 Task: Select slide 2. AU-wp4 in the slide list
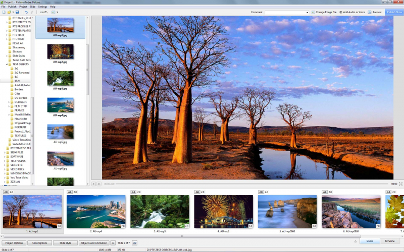click(x=96, y=211)
